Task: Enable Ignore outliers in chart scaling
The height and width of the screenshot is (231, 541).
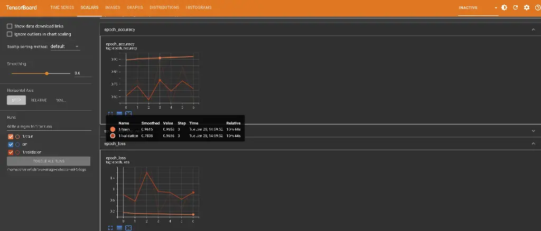Action: (10, 34)
